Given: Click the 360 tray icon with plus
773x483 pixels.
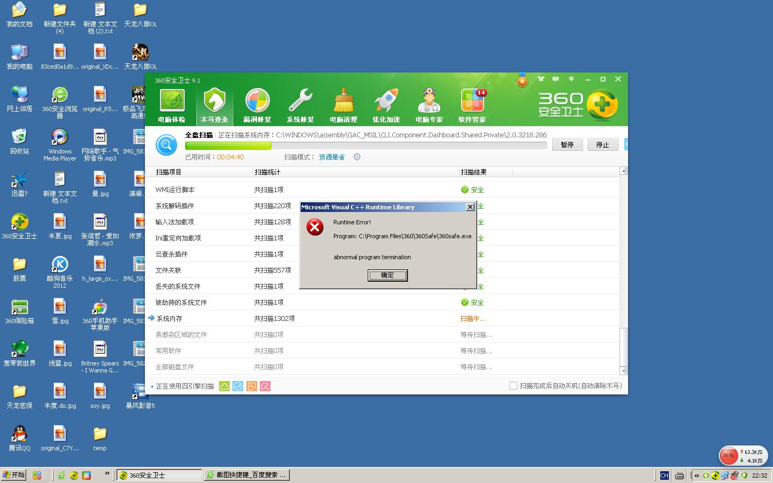Looking at the screenshot, I should (x=716, y=475).
